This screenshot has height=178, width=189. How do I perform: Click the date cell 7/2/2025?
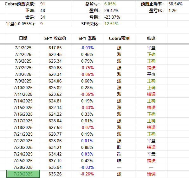coord(23,54)
